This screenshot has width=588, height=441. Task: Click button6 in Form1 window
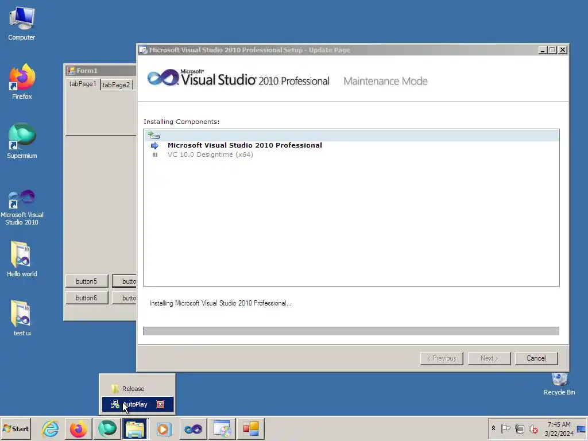point(87,298)
